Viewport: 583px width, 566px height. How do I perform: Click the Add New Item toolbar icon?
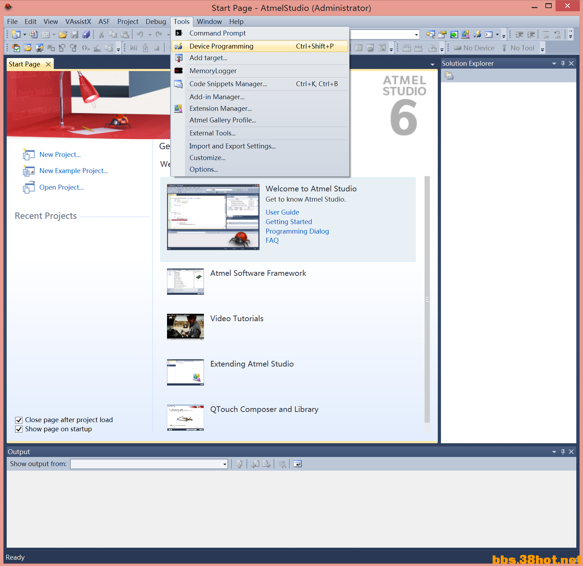click(33, 34)
